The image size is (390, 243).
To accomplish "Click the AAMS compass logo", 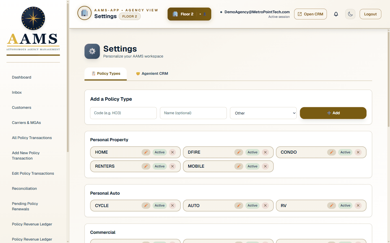I will pyautogui.click(x=33, y=18).
